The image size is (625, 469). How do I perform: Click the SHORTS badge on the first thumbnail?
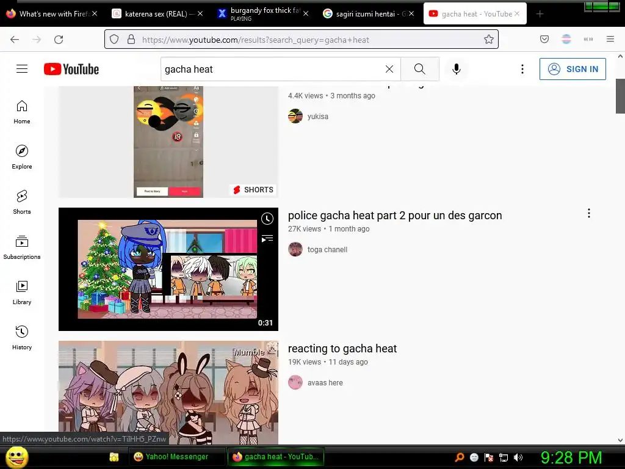[x=254, y=190]
